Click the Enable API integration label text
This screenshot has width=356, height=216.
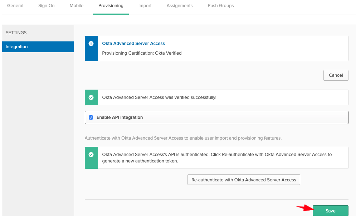click(120, 117)
